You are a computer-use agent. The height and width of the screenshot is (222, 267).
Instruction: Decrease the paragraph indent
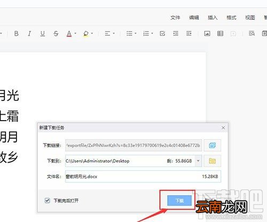176,34
